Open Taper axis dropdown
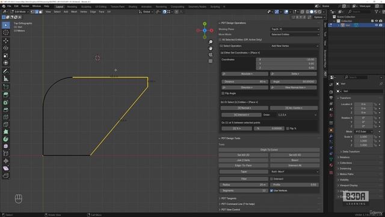Viewport: 385px width, 217px height. coord(295,172)
